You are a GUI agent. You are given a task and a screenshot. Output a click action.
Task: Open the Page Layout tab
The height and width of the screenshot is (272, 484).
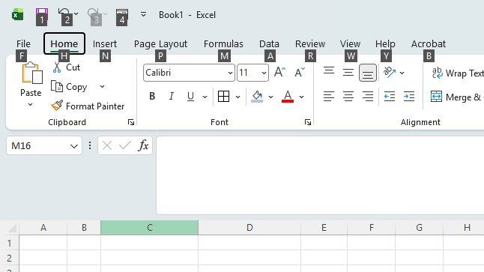(x=160, y=44)
